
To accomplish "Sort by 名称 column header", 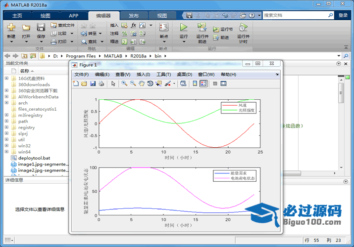I will click(24, 71).
